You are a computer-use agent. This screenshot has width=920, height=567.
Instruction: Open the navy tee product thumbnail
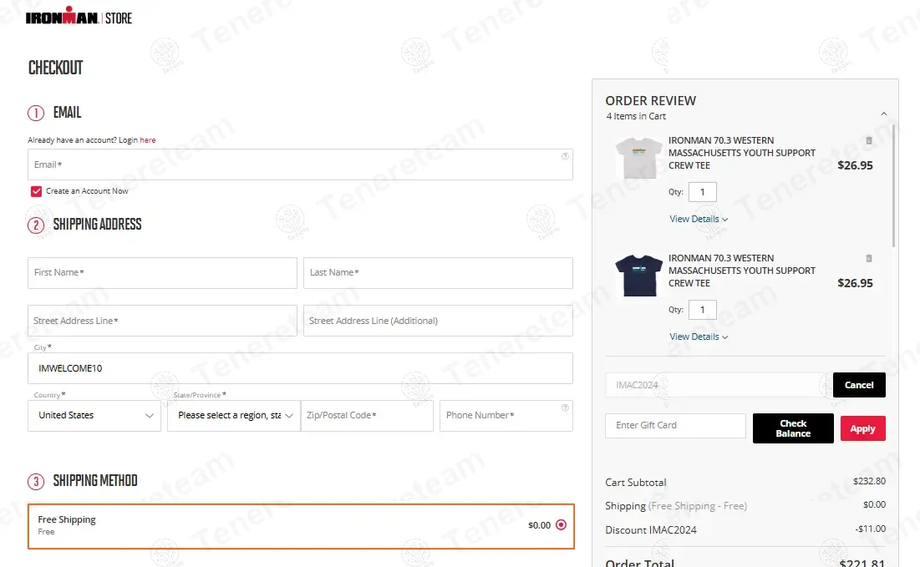point(638,276)
